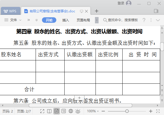This screenshot has height=115, width=164.
Task: Select the 页面布局 ribbon tab
Action: (x=83, y=20)
